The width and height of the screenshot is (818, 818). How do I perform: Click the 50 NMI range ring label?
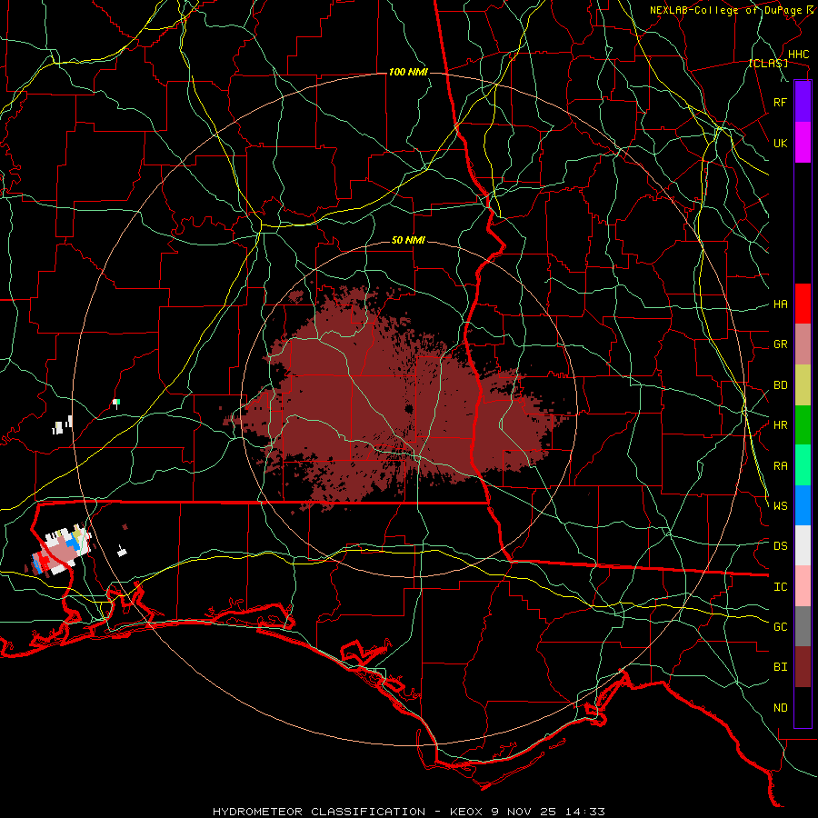click(x=408, y=241)
